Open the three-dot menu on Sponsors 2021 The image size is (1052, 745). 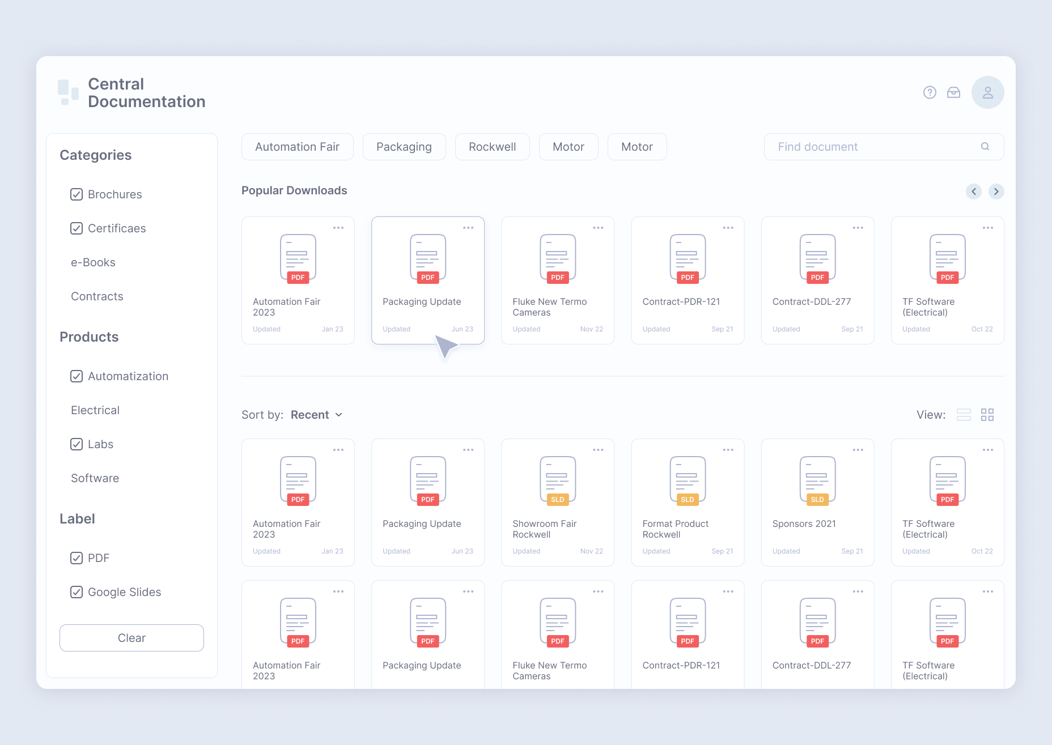(857, 449)
